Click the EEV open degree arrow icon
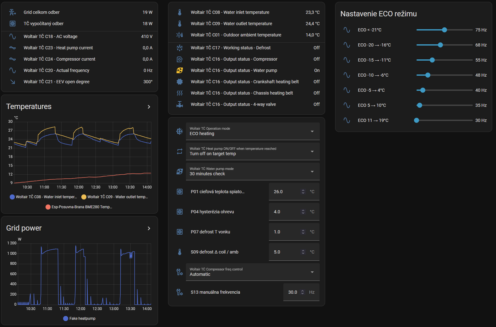Viewport: 496px width, 327px height. (13, 82)
